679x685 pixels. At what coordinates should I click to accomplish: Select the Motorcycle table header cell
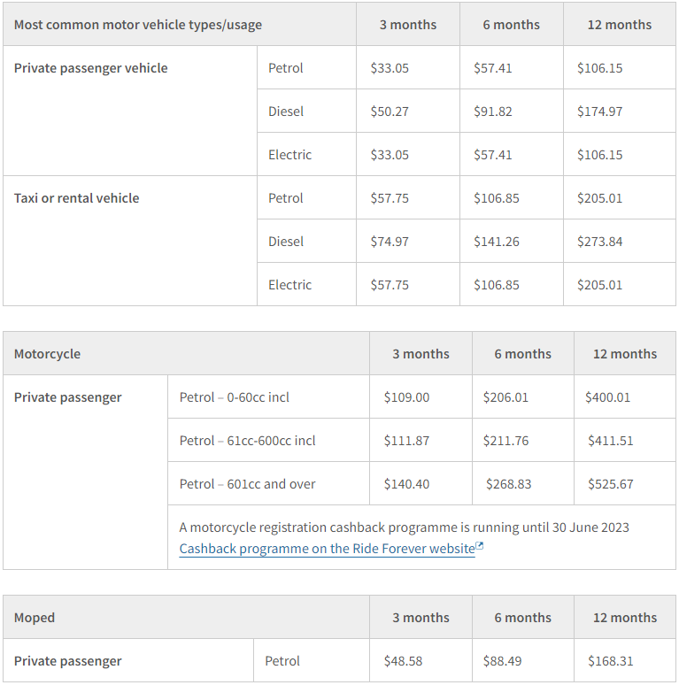(47, 354)
